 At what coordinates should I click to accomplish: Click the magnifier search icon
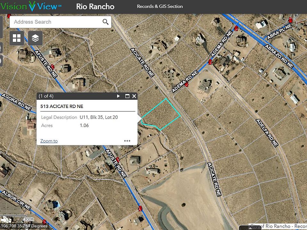(106, 22)
